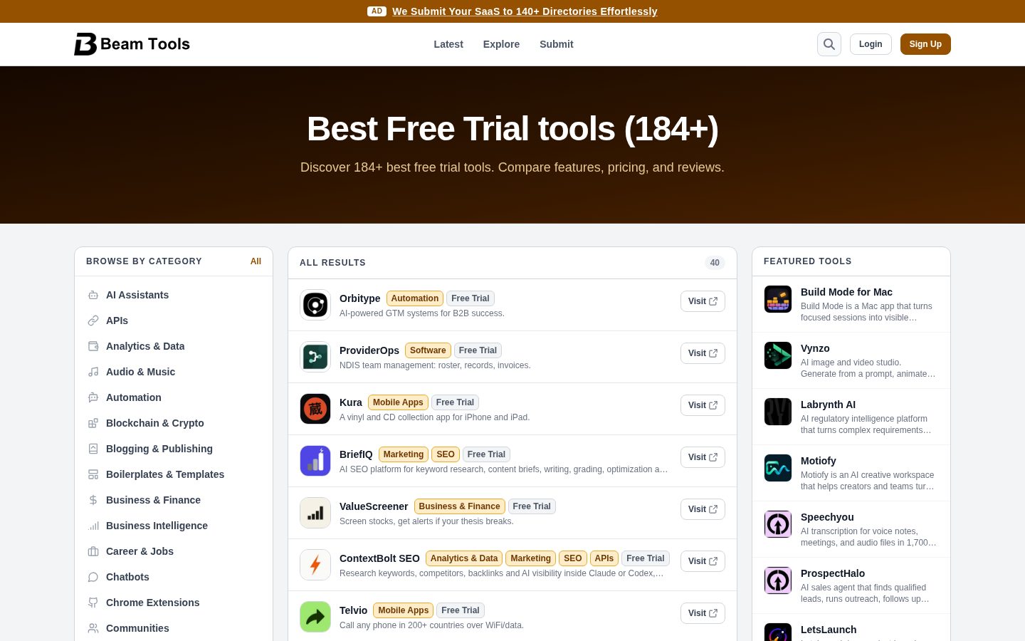Open the Labrynth AI title link
Image resolution: width=1025 pixels, height=641 pixels.
(828, 405)
